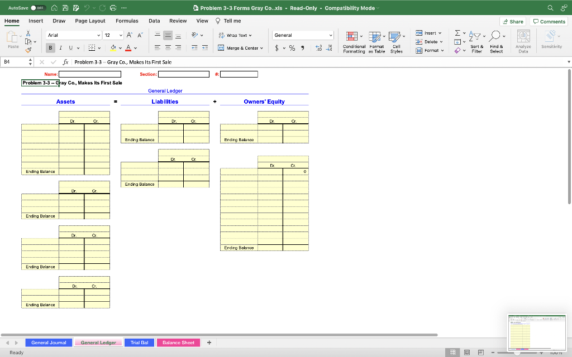Viewport: 572px width, 357px height.
Task: Click Increase Indent icon
Action: 205,48
